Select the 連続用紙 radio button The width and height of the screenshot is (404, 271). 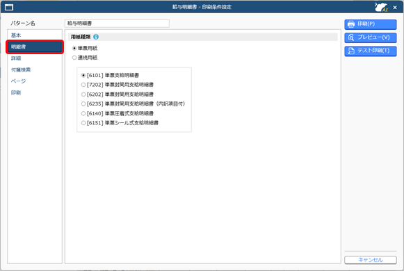coord(74,58)
